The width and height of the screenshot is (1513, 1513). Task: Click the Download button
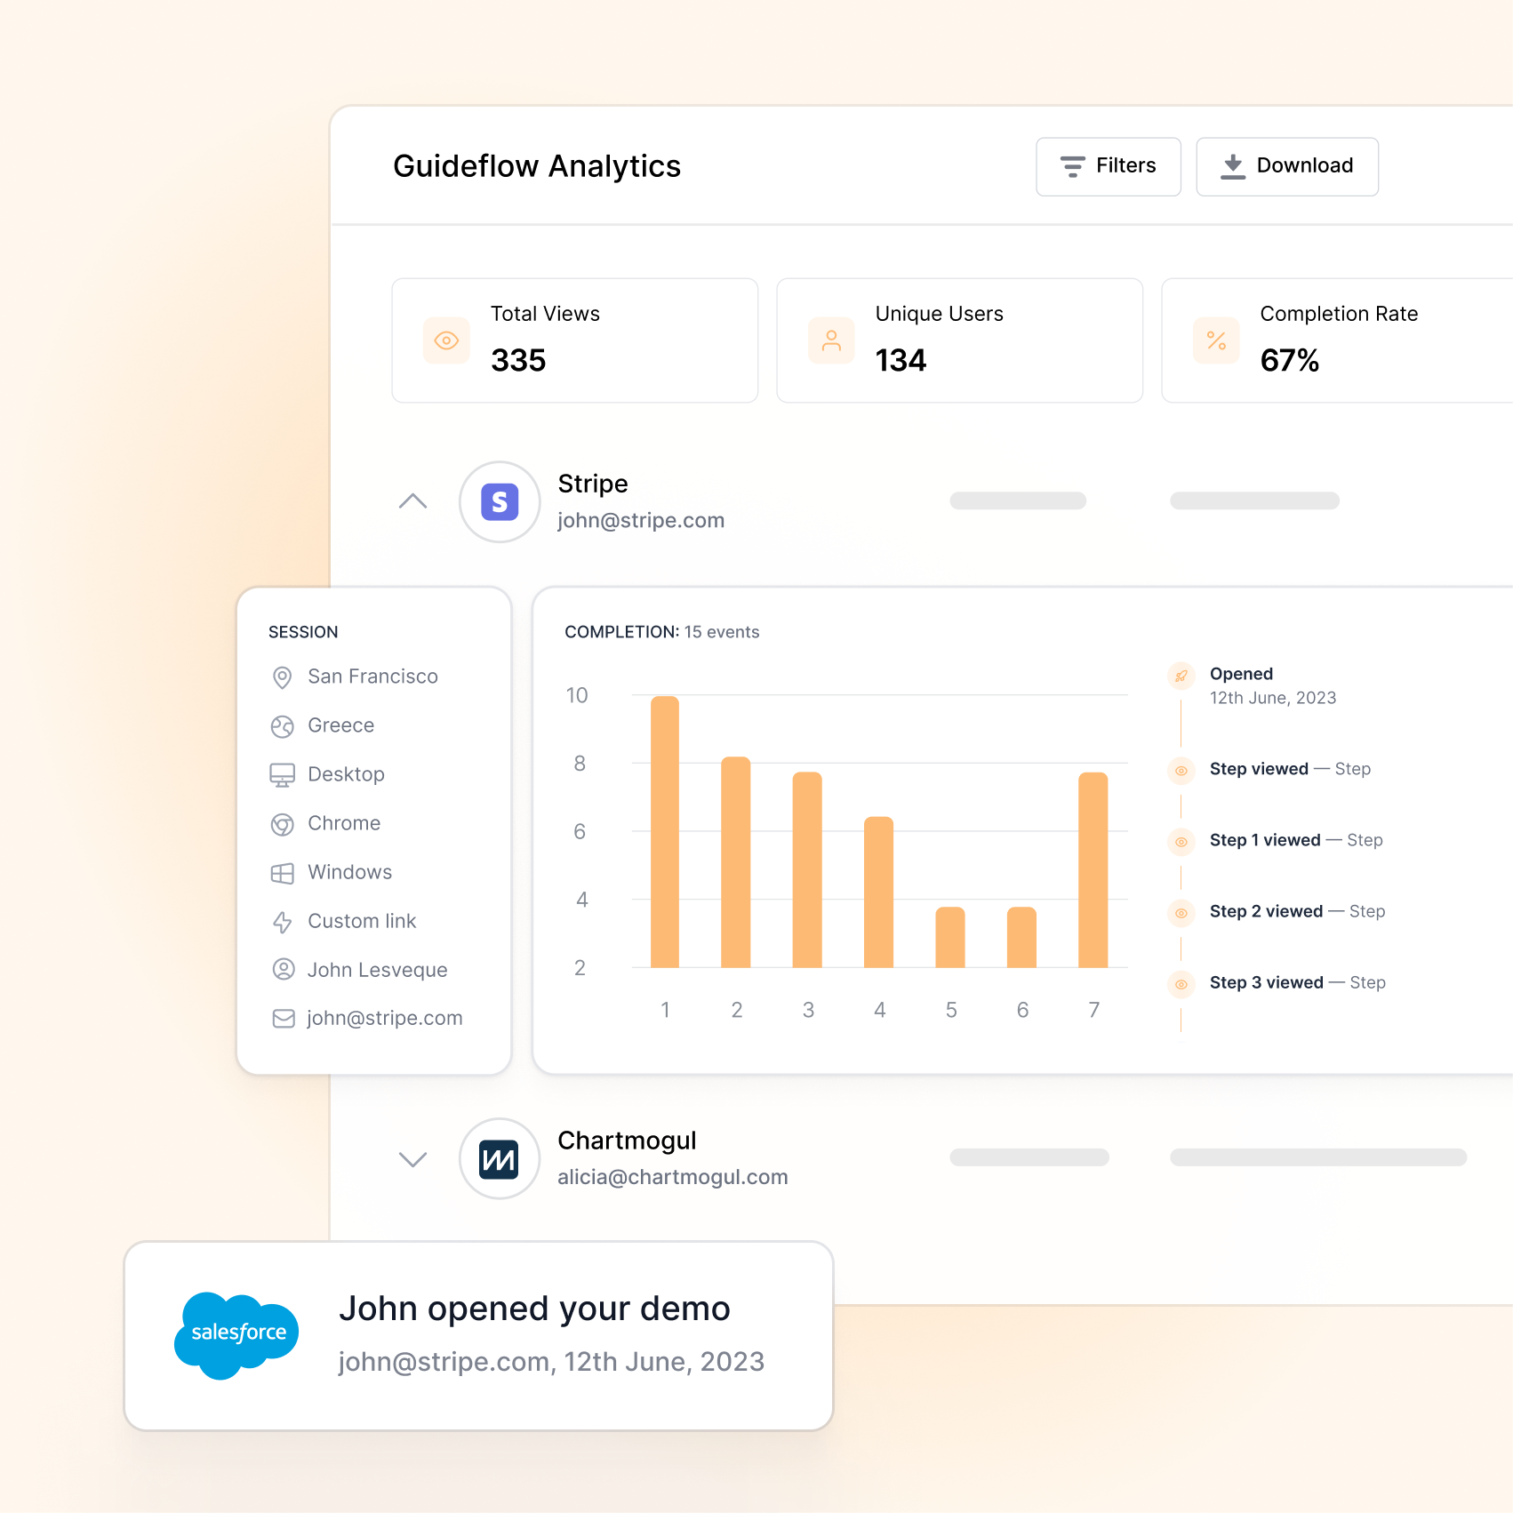(1286, 166)
